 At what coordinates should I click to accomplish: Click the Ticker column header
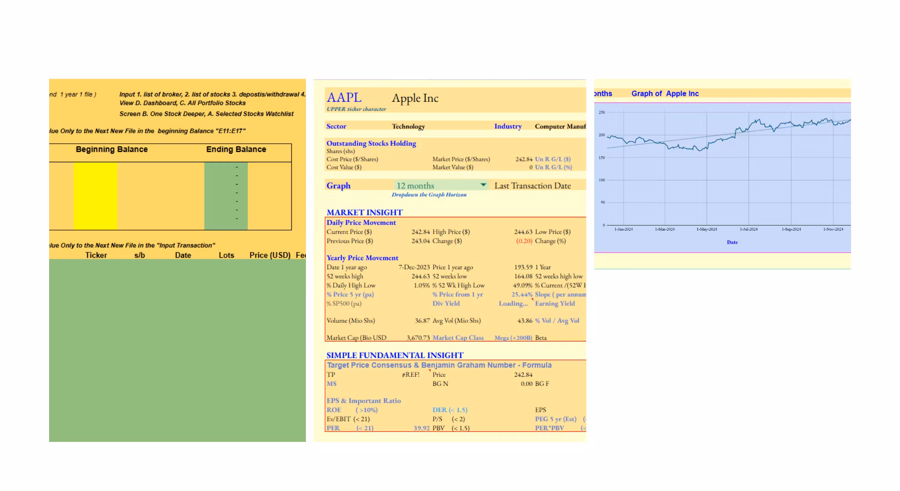[96, 255]
